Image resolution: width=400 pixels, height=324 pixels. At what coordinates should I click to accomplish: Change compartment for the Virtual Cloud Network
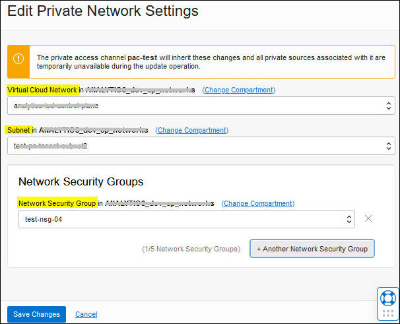pyautogui.click(x=238, y=90)
